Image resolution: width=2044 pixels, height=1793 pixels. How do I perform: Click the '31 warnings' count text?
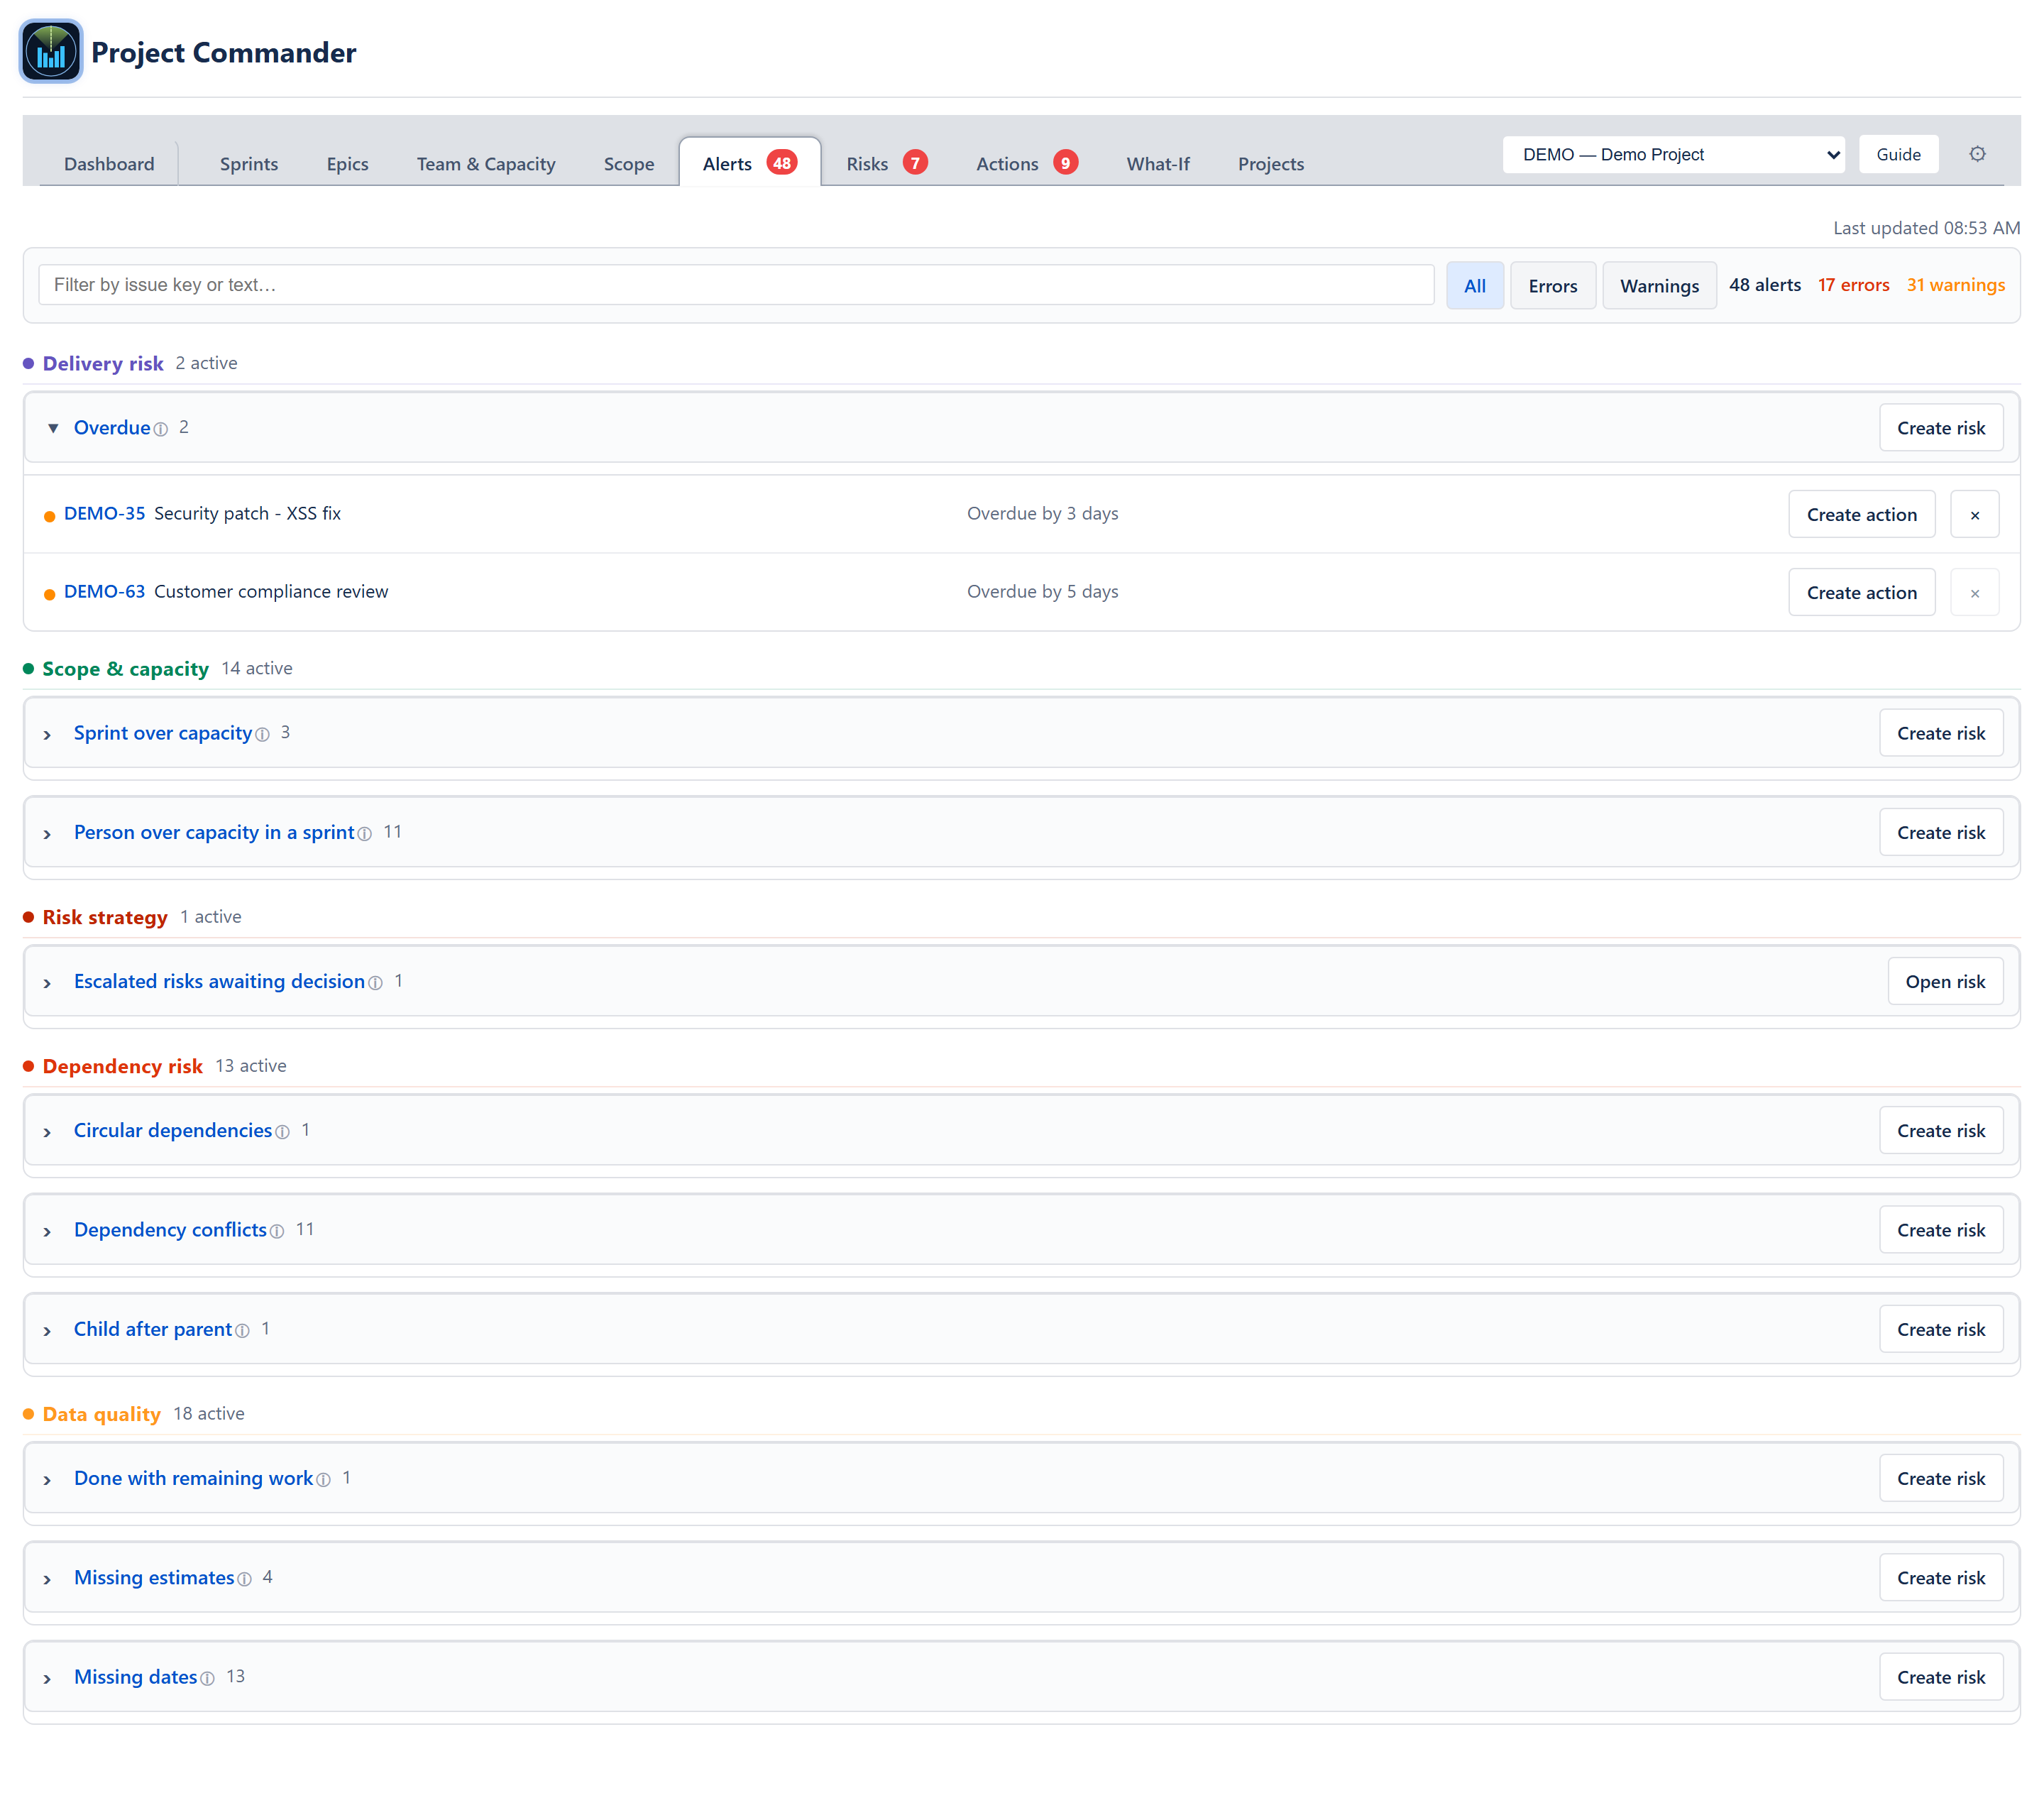pos(1955,285)
